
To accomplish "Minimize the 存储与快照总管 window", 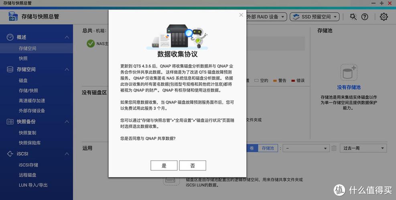I will (x=374, y=3).
